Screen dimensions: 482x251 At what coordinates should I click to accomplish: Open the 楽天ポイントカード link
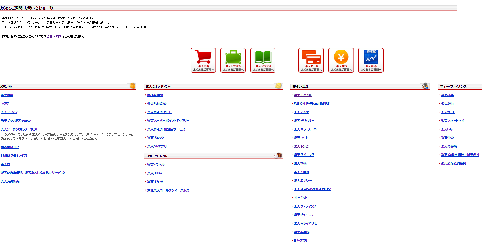pyautogui.click(x=159, y=112)
